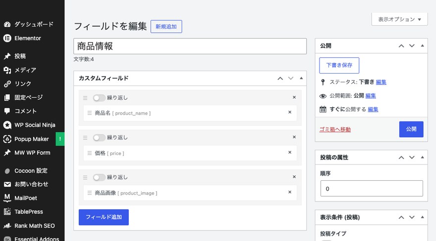Remove the group containing 価格

[294, 137]
